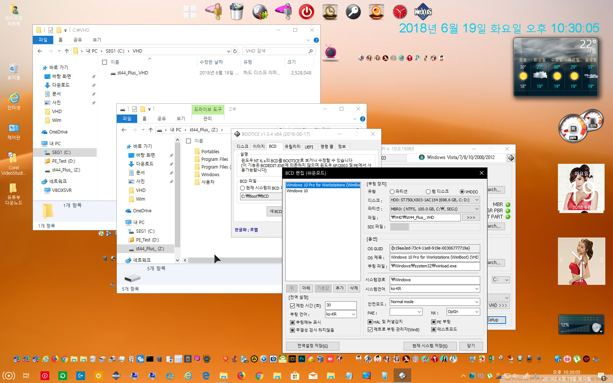Screen dimensions: 613x383
Task: Click the 현재 시스템 저장(S) button
Action: pyautogui.click(x=430, y=346)
